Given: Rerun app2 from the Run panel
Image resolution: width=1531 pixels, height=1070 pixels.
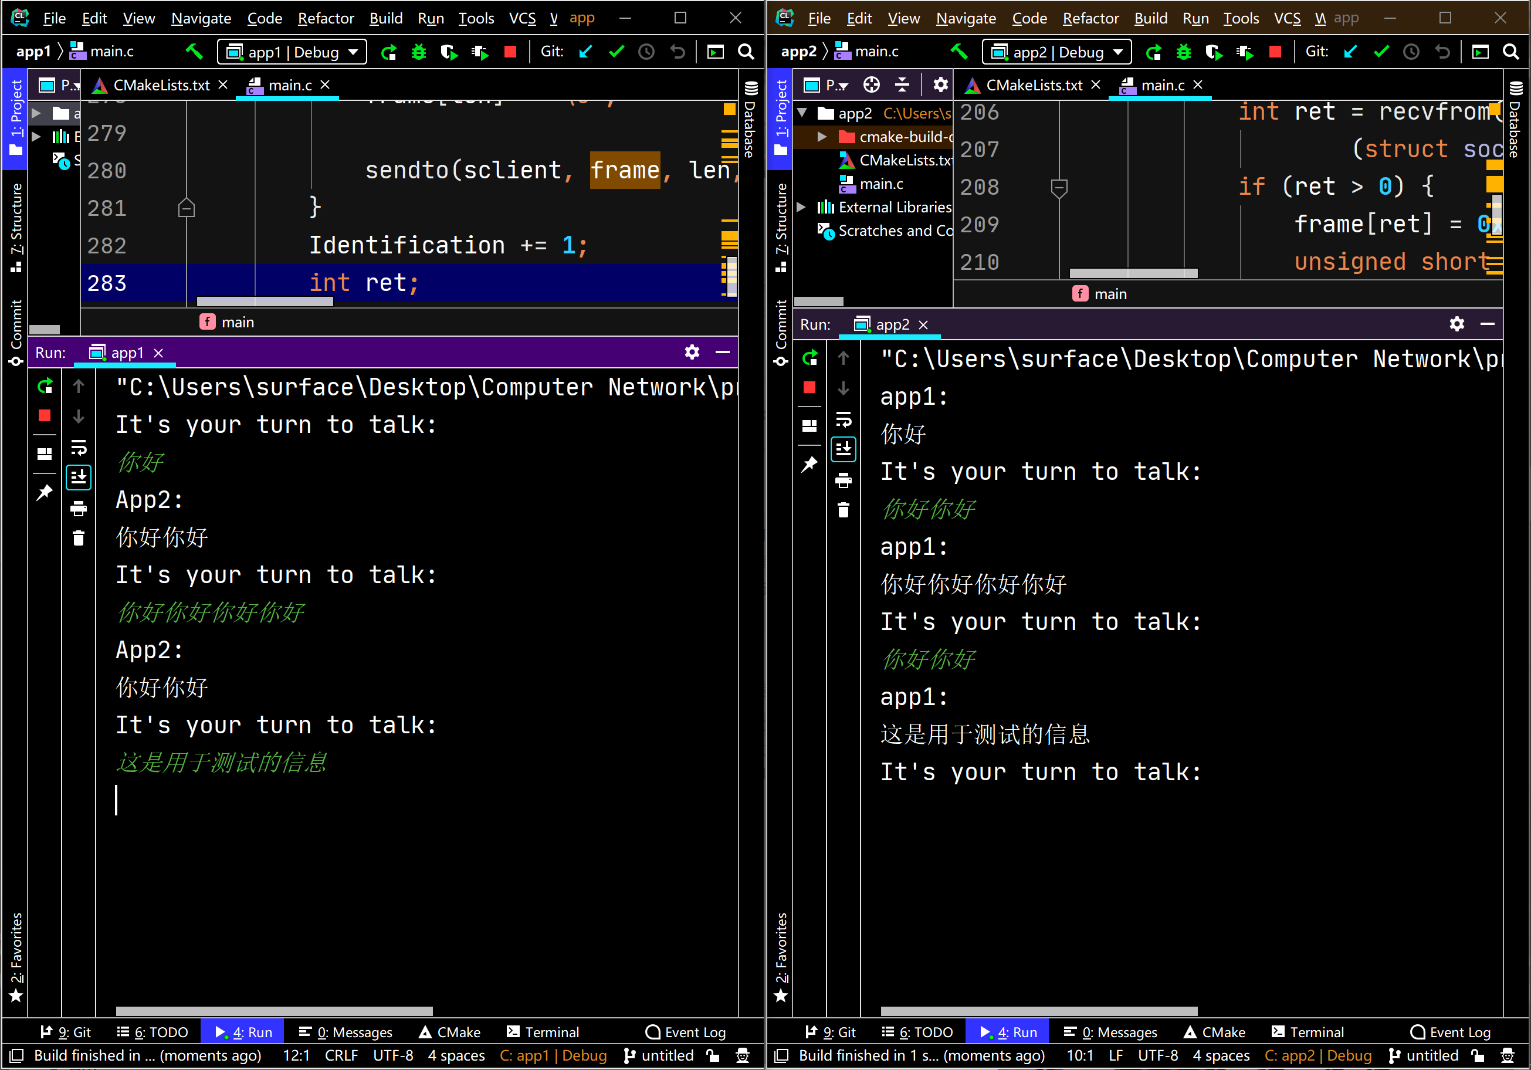Looking at the screenshot, I should tap(809, 358).
